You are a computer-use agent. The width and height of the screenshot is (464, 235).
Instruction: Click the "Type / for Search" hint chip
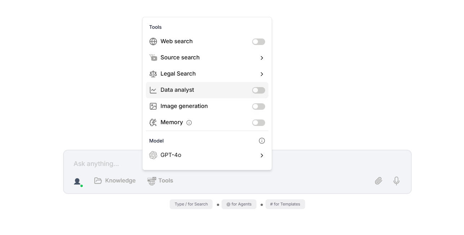pyautogui.click(x=191, y=204)
